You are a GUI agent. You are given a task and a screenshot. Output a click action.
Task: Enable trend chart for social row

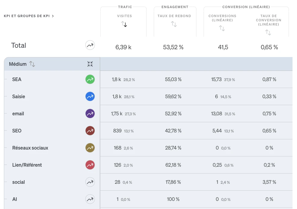click(x=90, y=182)
